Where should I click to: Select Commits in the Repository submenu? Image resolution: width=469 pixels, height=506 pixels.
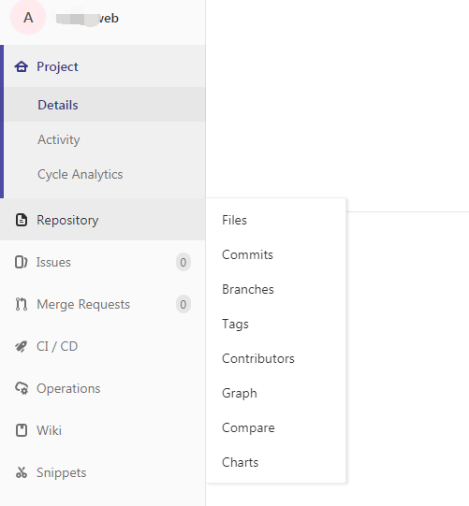point(247,254)
